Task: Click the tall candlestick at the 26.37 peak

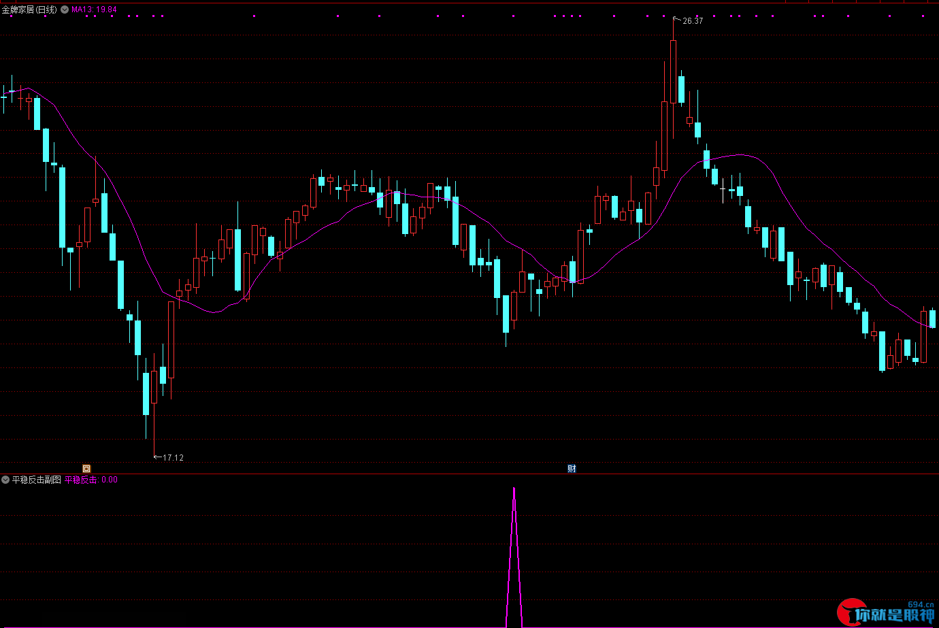Action: (673, 71)
